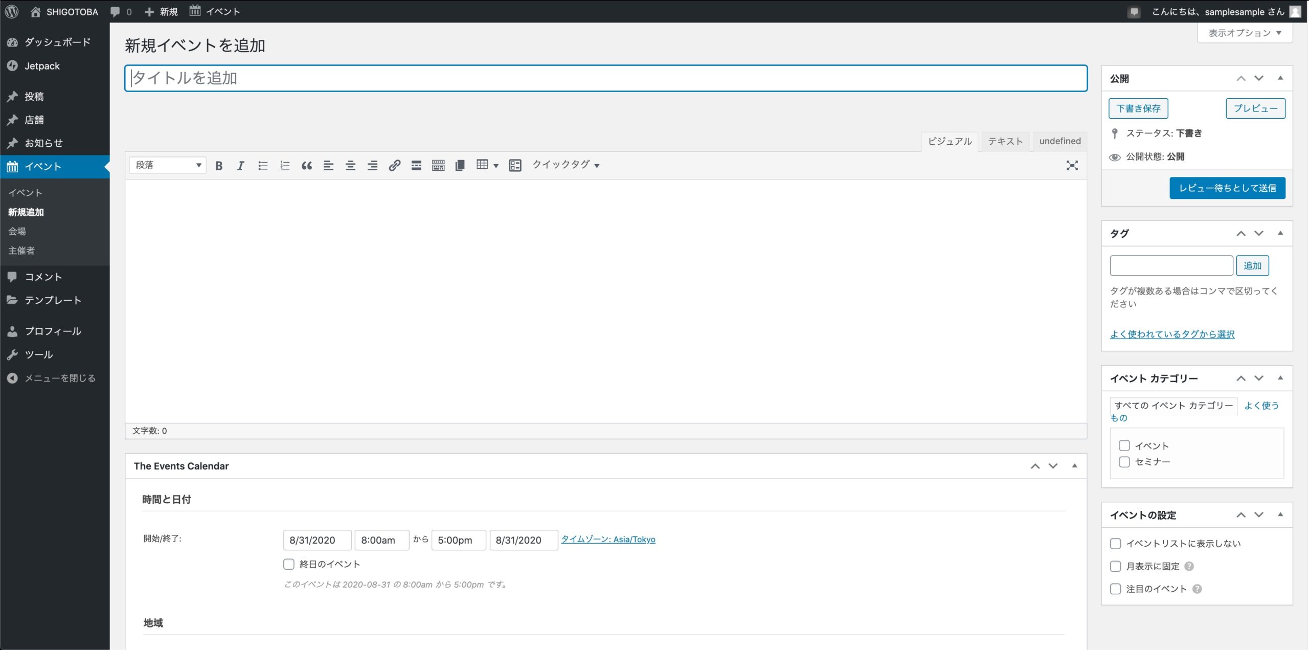Go to ダッシュボード in sidebar
The height and width of the screenshot is (650, 1309).
coord(55,42)
